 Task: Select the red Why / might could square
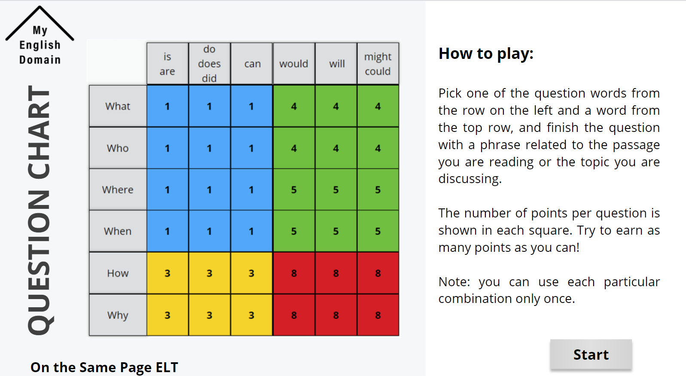(x=378, y=315)
